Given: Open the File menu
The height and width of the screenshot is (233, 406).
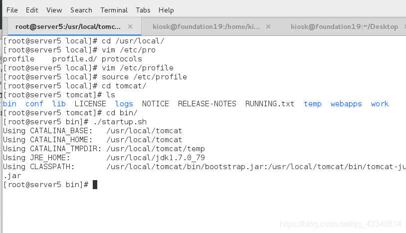Looking at the screenshot, I should click(12, 10).
